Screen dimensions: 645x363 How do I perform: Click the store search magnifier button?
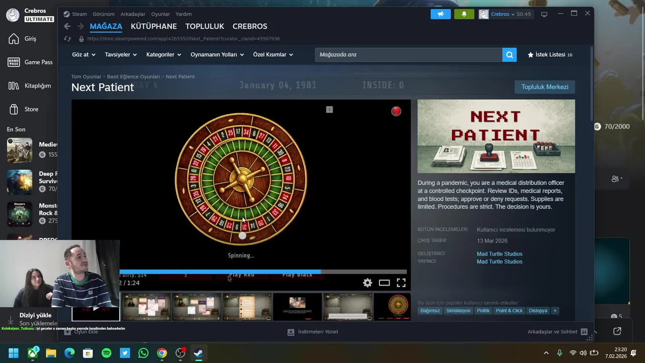[x=509, y=54]
